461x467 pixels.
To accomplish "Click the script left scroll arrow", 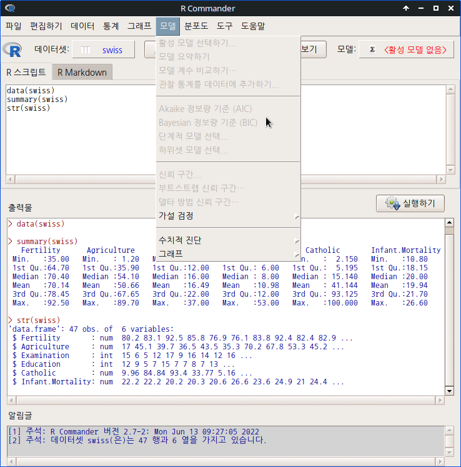I will 11,179.
